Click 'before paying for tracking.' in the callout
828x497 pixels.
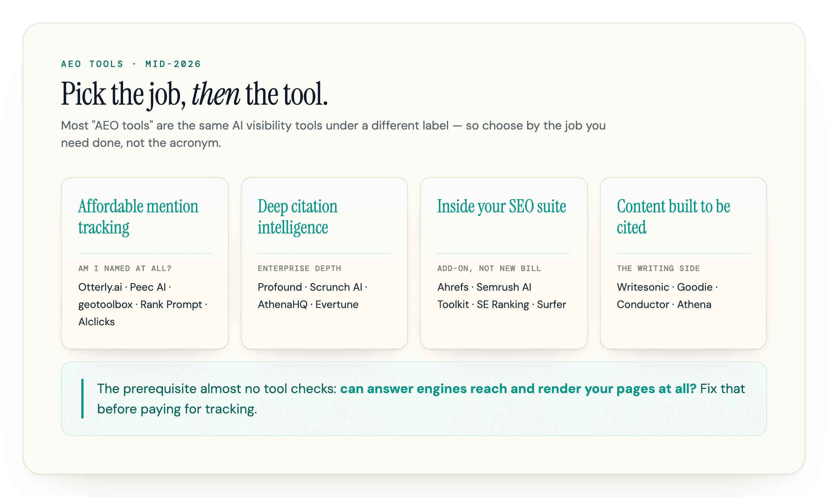177,409
